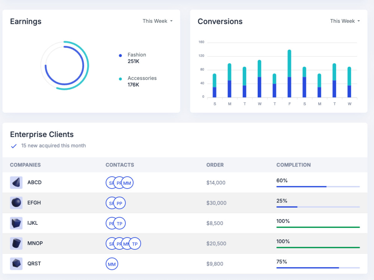
Task: Click the ABCD company cone icon
Action: (x=16, y=183)
